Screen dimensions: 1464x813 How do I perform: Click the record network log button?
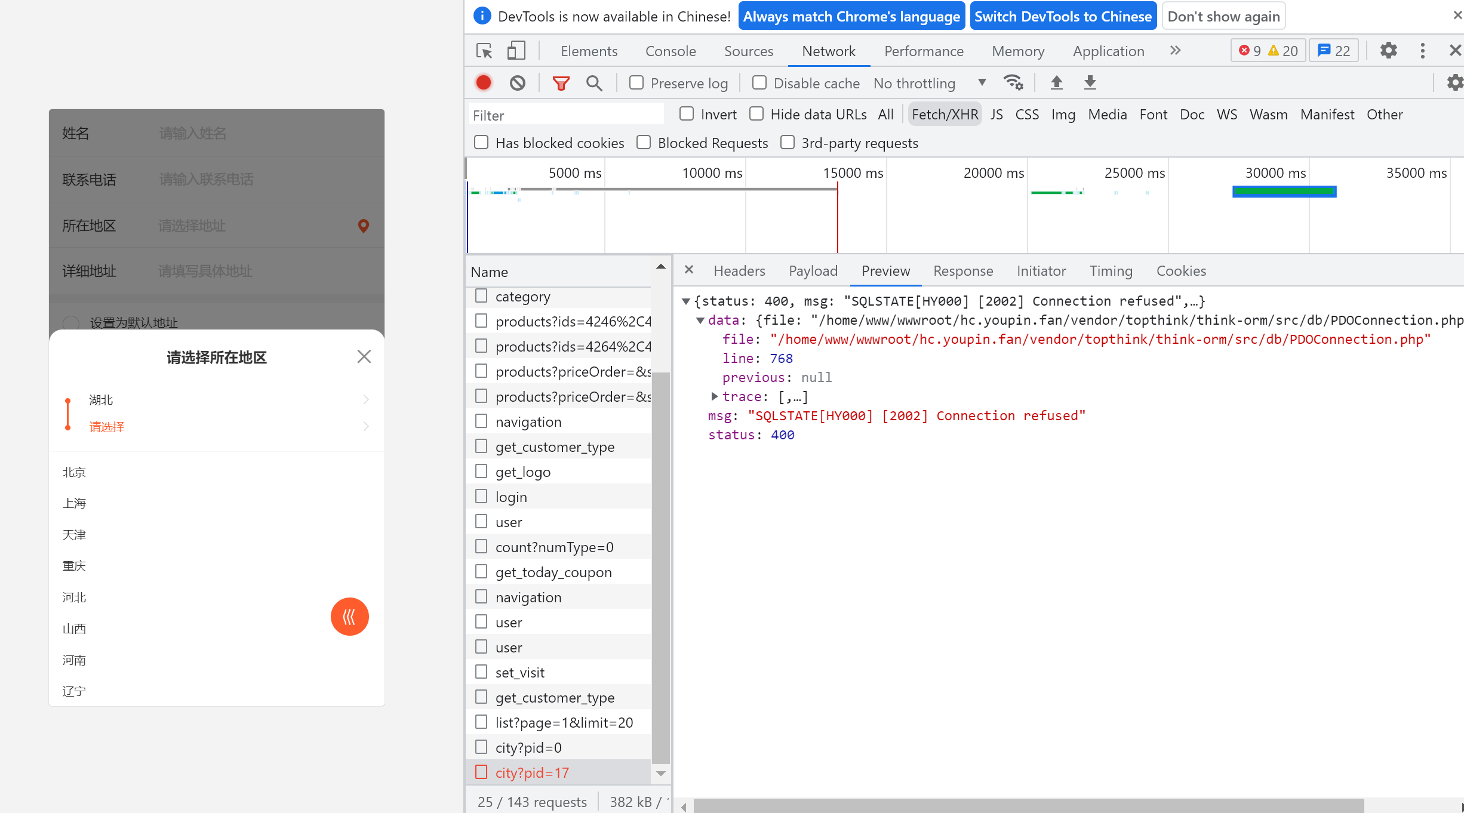484,83
